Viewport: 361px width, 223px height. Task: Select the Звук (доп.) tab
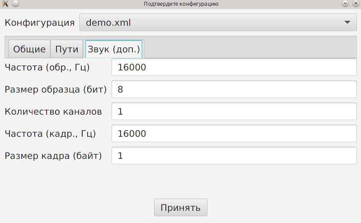114,49
